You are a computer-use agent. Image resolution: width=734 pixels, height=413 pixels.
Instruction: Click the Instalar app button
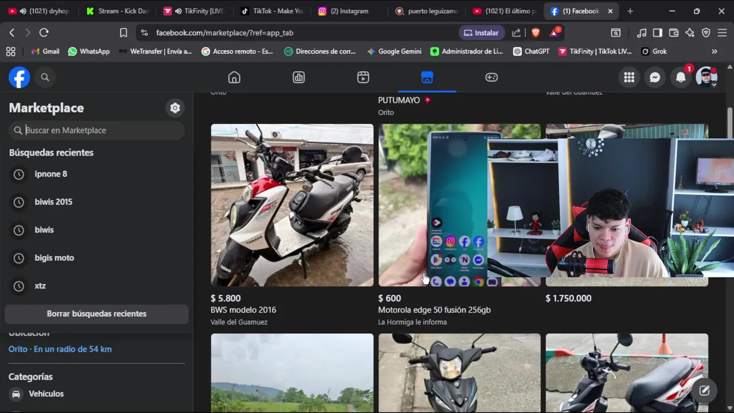[482, 33]
